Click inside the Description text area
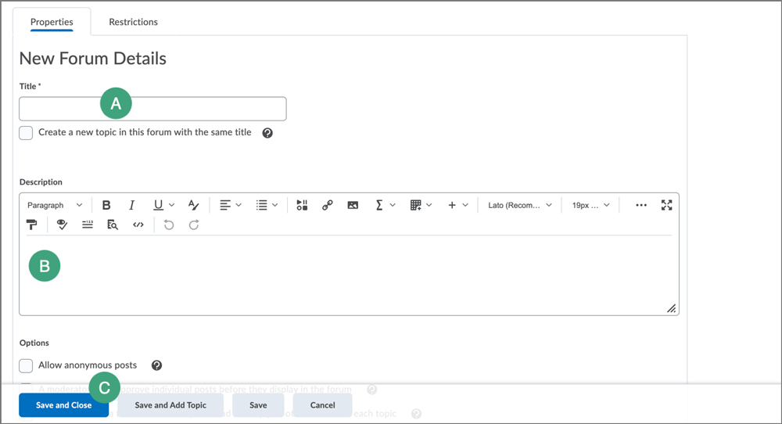This screenshot has height=424, width=782. pos(349,275)
